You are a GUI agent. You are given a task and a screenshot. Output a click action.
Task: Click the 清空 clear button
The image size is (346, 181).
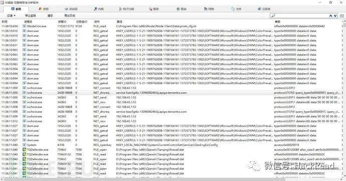coord(50,16)
